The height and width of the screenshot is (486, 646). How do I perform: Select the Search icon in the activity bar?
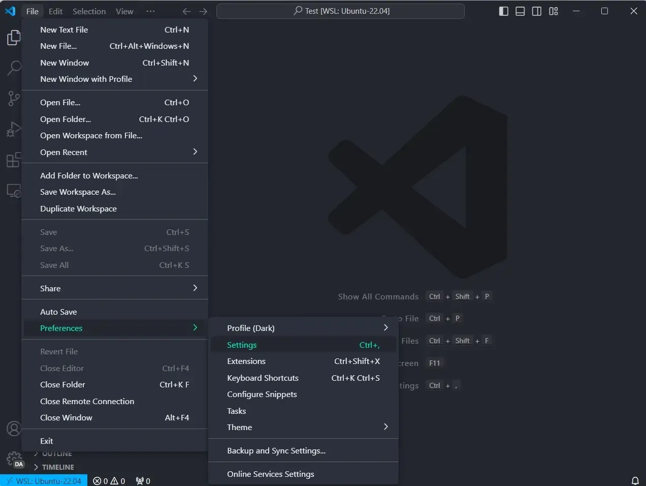click(x=14, y=68)
